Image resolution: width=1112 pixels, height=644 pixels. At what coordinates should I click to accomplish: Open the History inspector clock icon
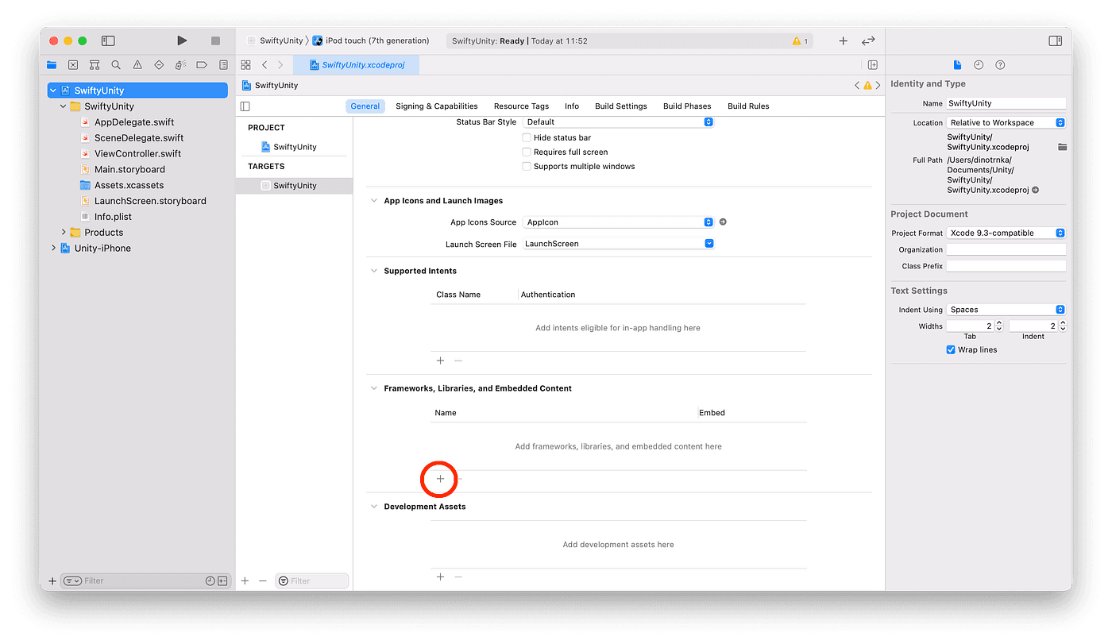pyautogui.click(x=979, y=65)
